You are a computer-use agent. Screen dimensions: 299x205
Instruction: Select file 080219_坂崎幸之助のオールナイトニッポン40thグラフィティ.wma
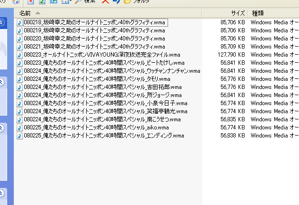click(x=95, y=30)
